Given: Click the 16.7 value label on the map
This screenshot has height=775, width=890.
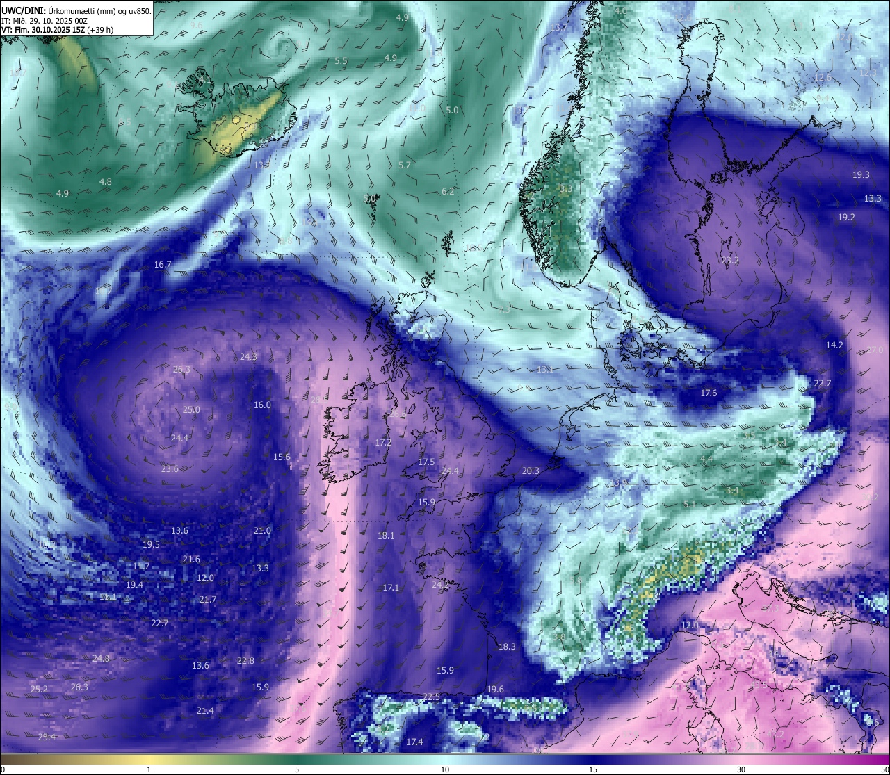Looking at the screenshot, I should pos(163,264).
